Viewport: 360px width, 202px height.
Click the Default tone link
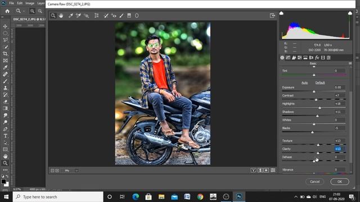(320, 82)
